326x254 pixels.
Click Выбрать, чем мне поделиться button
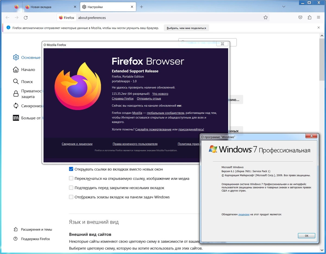pos(186,28)
